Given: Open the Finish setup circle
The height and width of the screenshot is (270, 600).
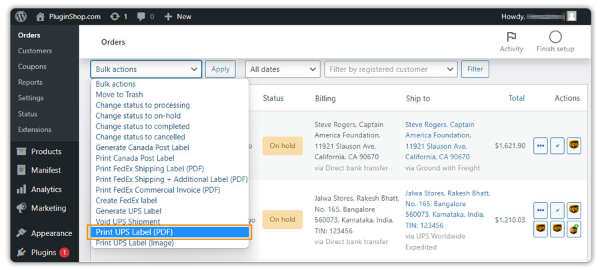Looking at the screenshot, I should pos(555,42).
